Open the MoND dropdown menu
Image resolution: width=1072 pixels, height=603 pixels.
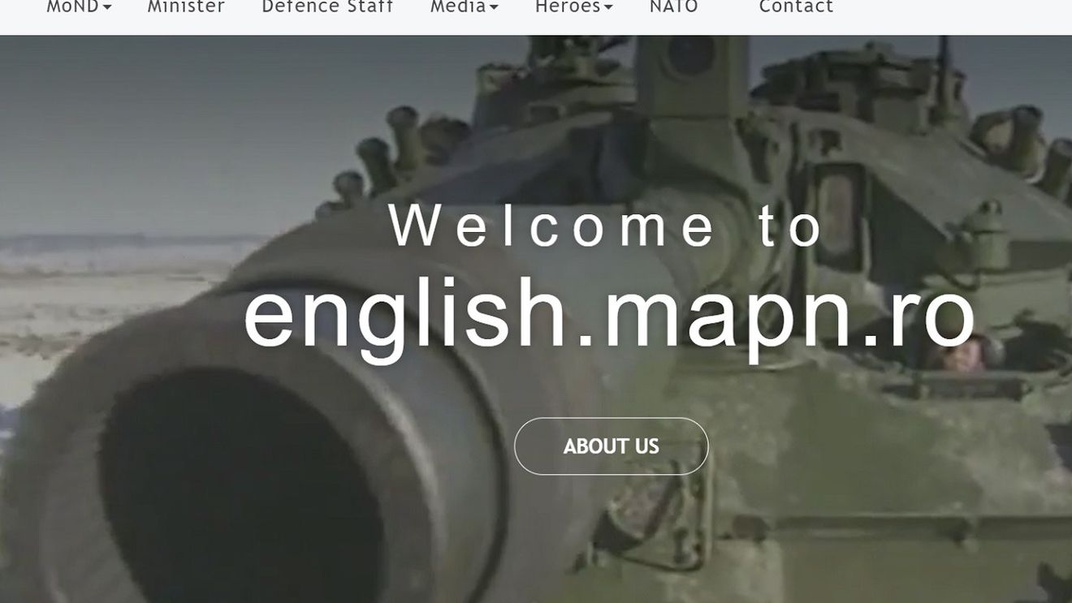click(79, 7)
